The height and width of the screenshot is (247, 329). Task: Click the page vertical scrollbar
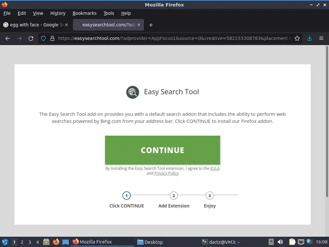click(x=327, y=122)
